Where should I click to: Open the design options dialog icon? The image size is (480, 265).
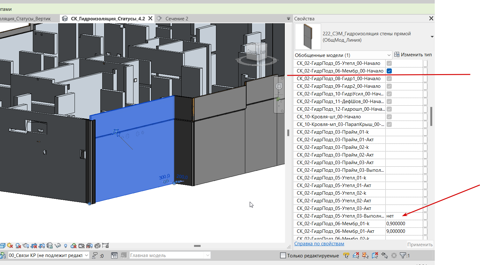114,255
